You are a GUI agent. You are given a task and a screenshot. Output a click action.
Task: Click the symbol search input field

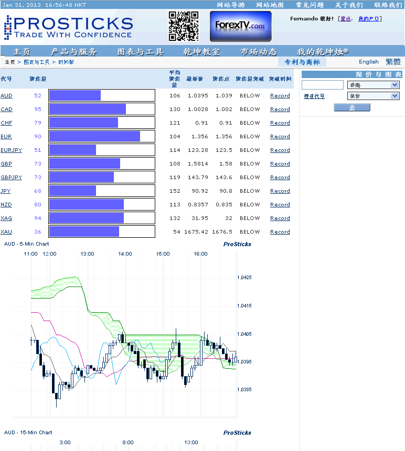pos(322,85)
